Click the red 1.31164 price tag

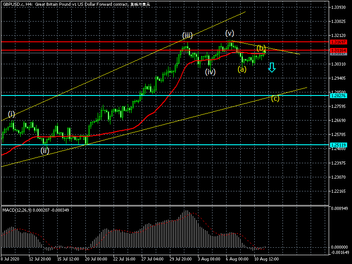338,50
